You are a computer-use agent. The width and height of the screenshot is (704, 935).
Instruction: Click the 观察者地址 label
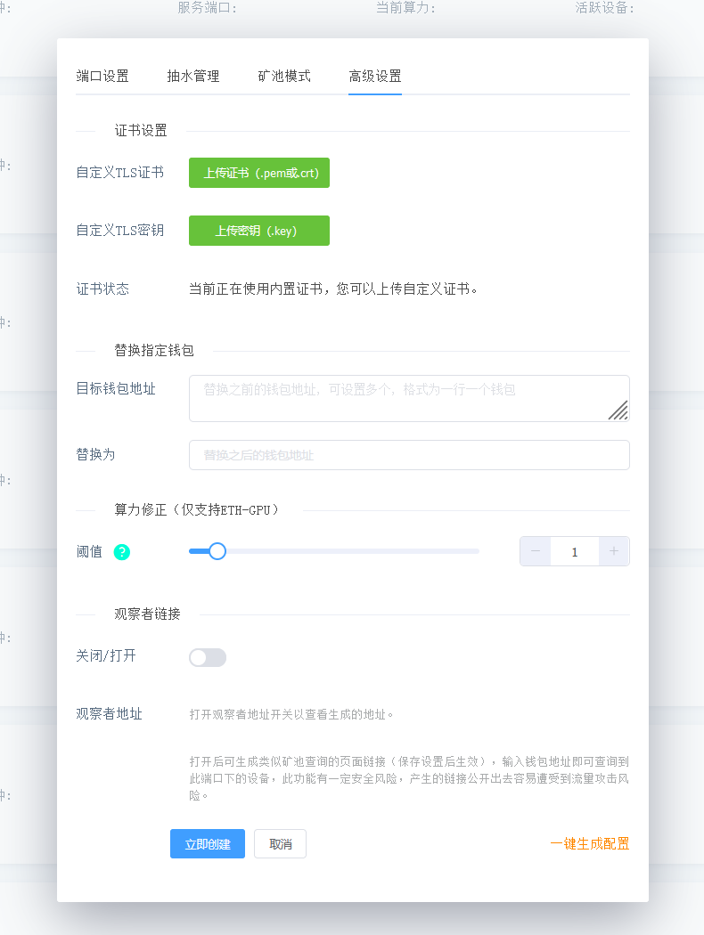tap(110, 714)
